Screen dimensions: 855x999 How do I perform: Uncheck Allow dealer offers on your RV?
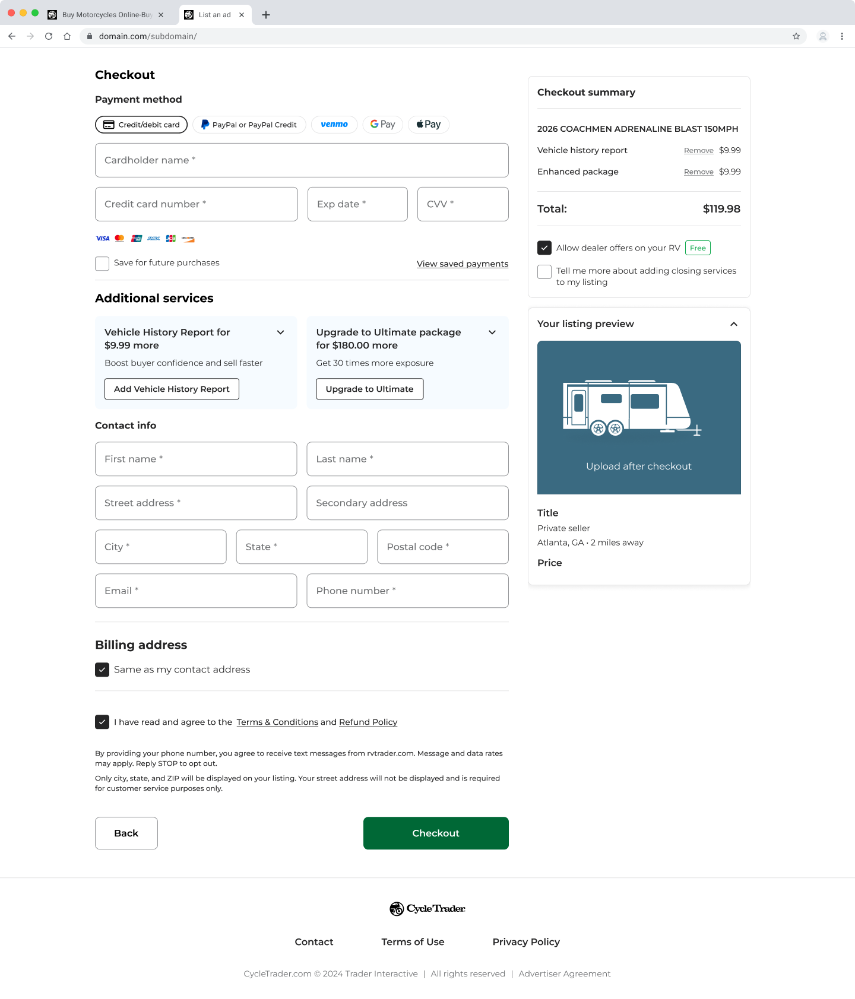click(x=544, y=248)
